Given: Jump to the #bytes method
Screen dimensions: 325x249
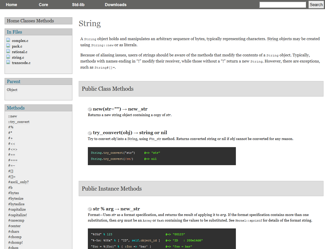Looking at the screenshot, I should click(13, 193).
